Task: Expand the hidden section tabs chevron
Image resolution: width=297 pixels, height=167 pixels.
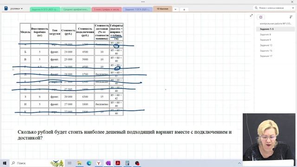Action: 175,9
